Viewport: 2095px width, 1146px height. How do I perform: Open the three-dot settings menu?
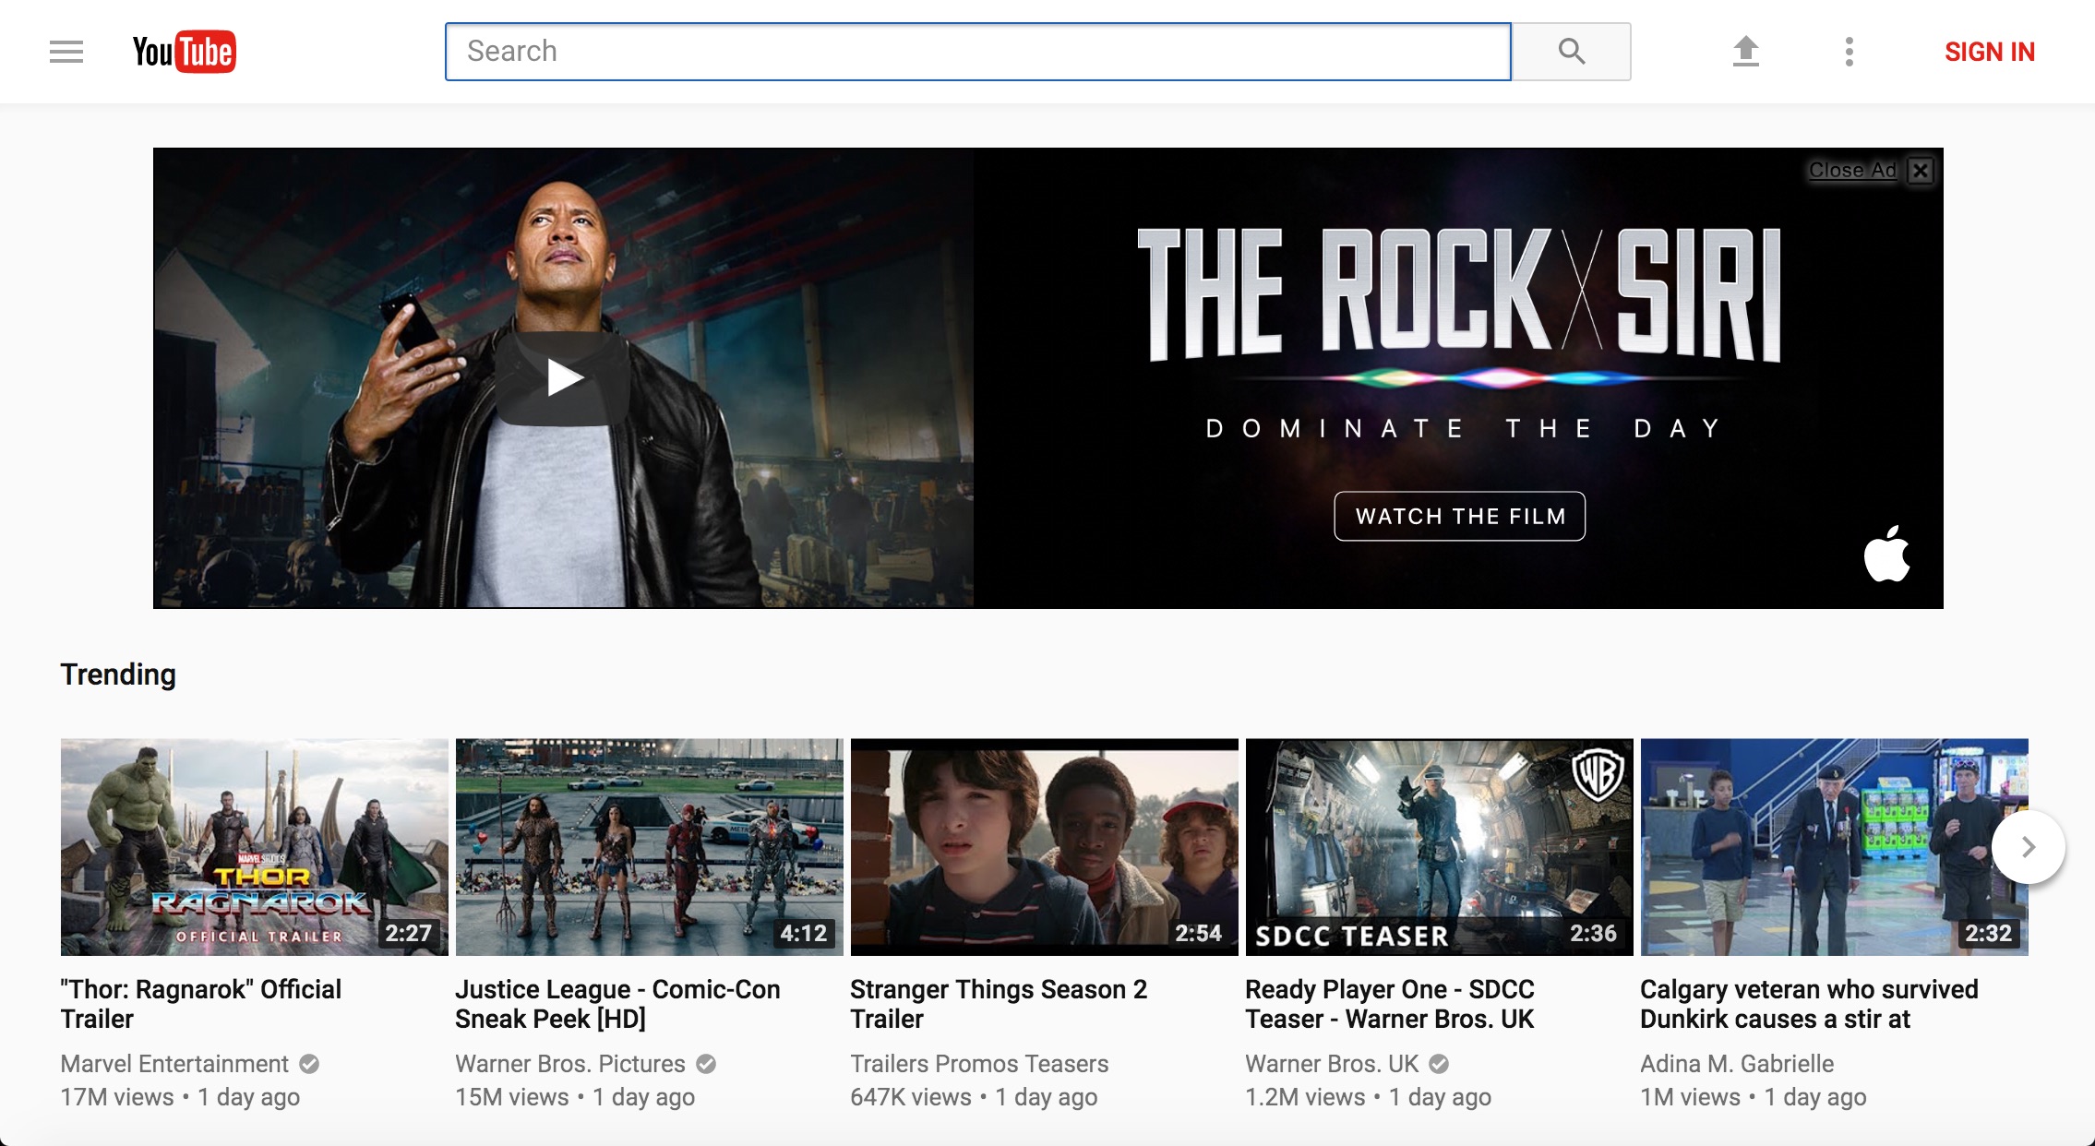[1849, 52]
